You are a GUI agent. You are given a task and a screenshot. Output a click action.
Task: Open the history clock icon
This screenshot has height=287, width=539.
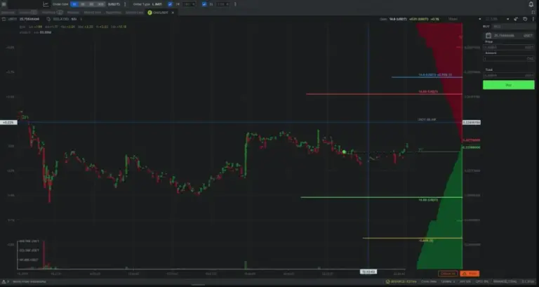coord(525,19)
